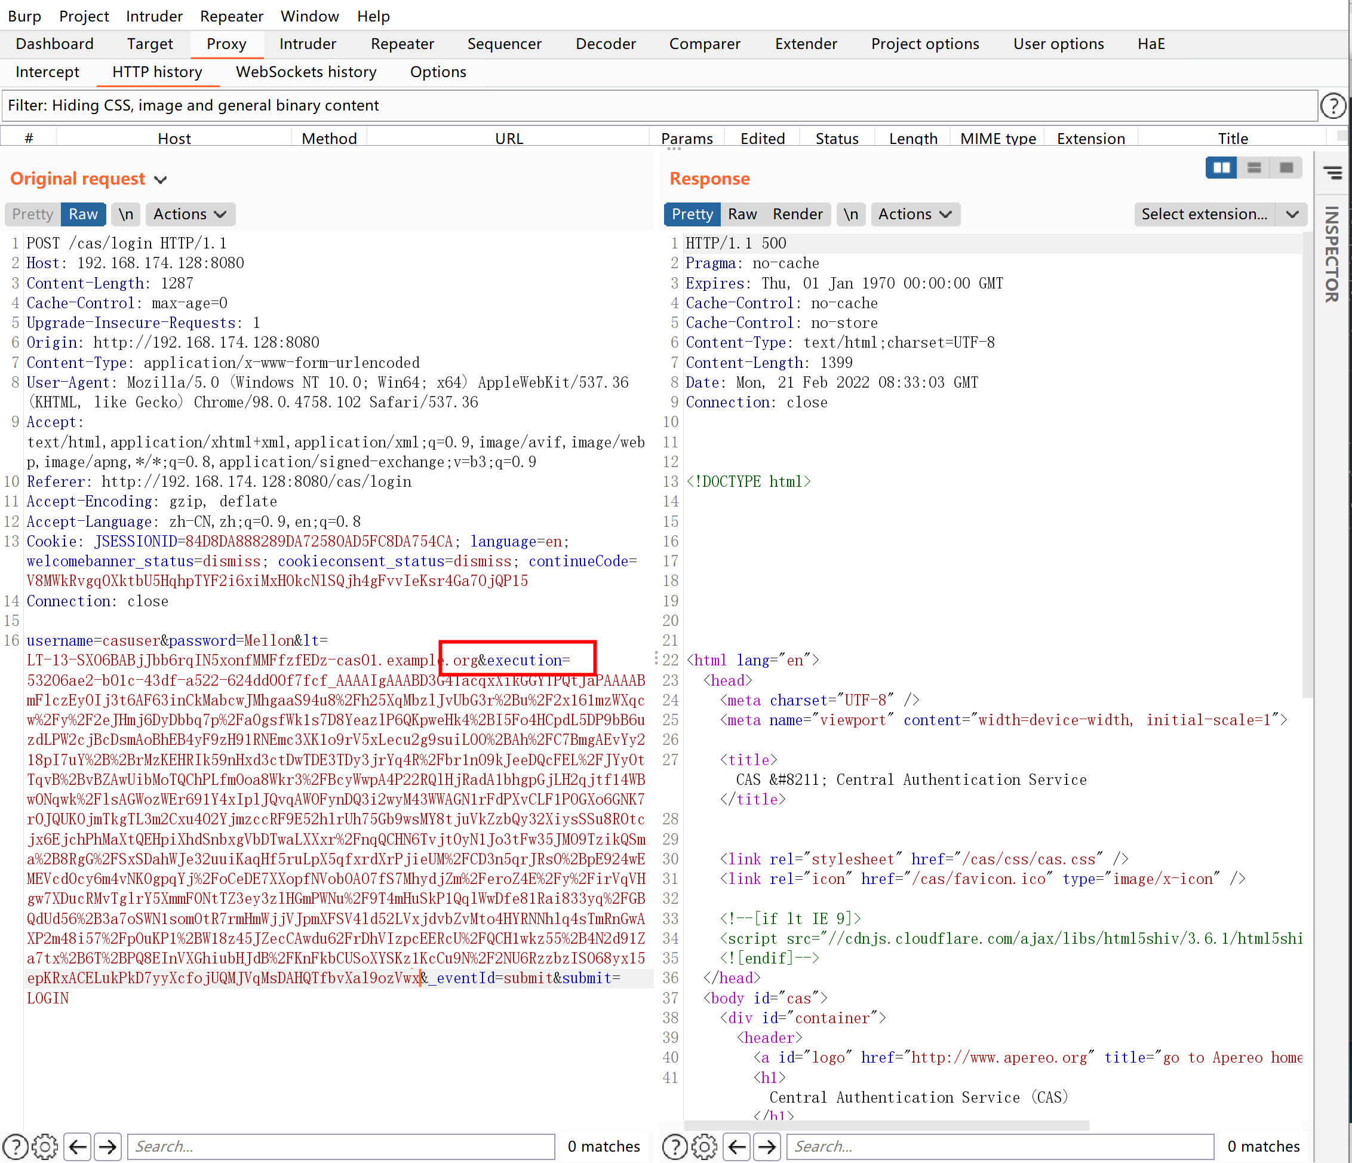
Task: Click the filter settings bar
Action: coord(659,106)
